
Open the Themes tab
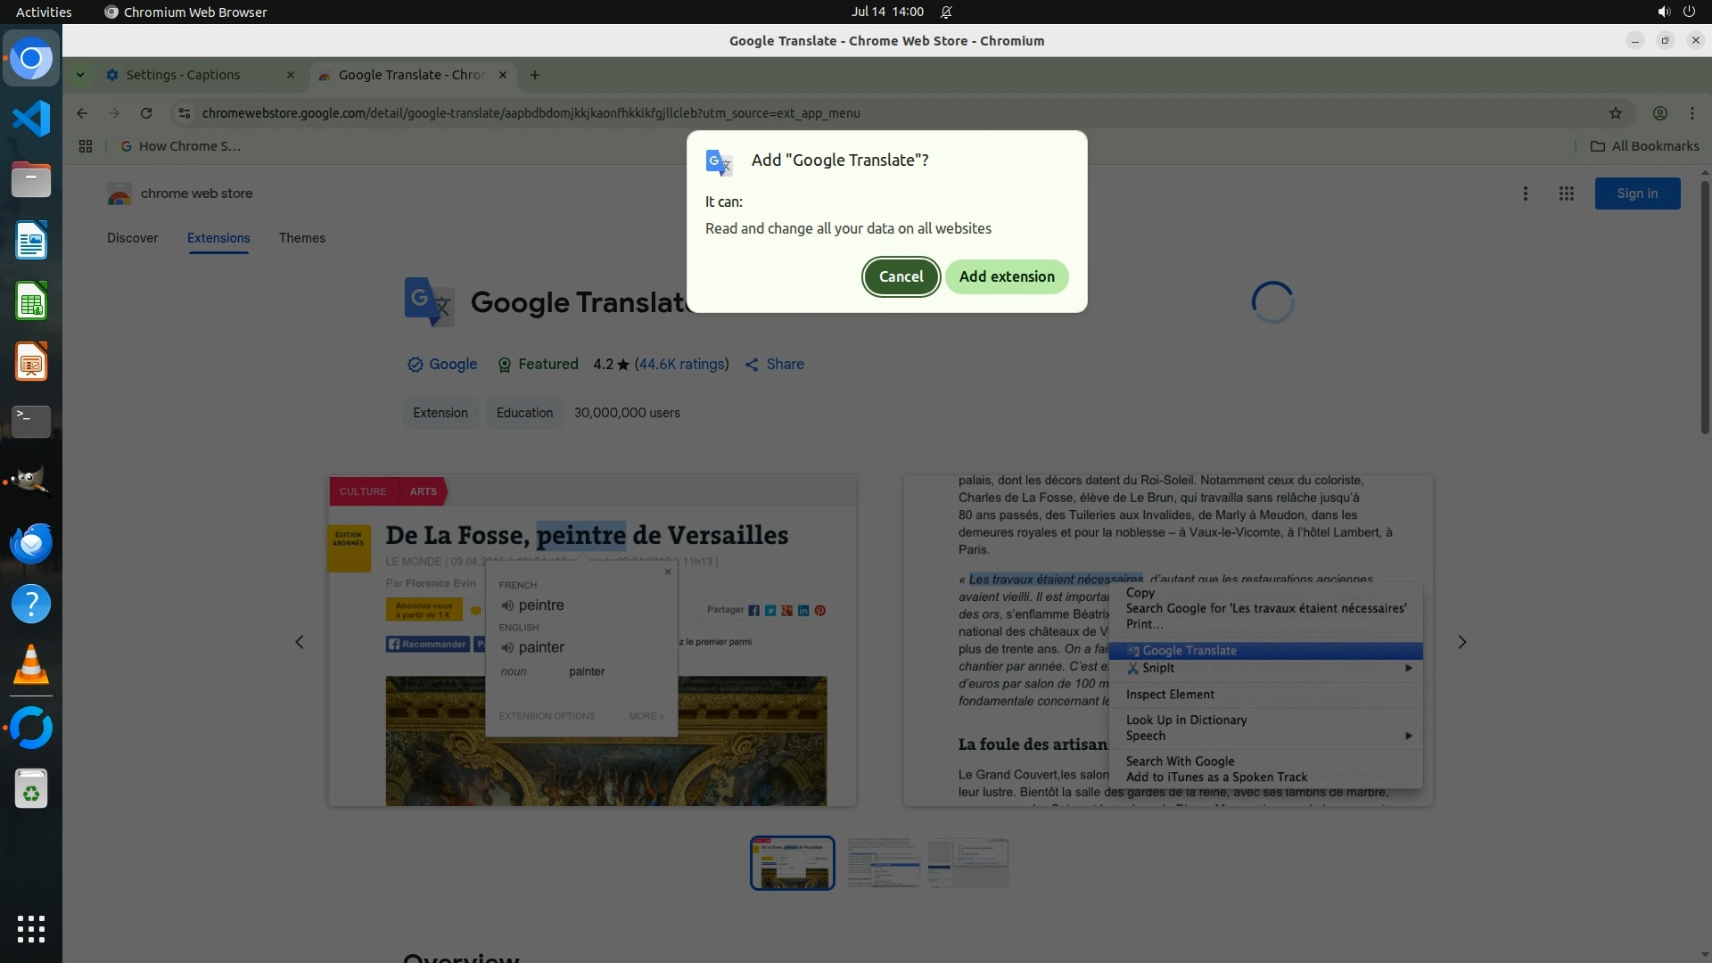point(301,238)
